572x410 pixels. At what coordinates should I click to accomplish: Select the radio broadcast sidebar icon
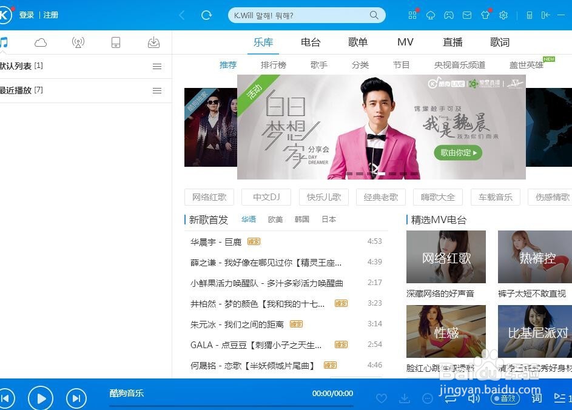[78, 42]
